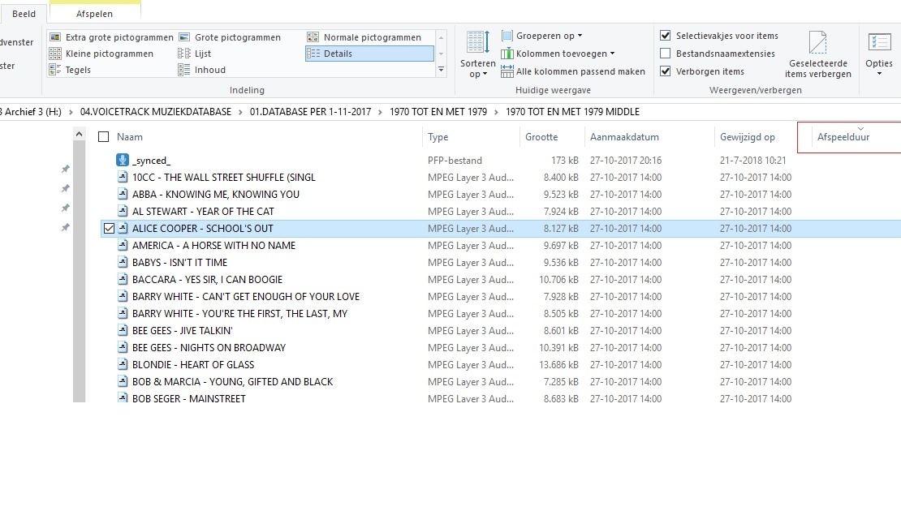The height and width of the screenshot is (511, 901).
Task: Click the navigation pane scrollbar track
Action: [x=80, y=272]
